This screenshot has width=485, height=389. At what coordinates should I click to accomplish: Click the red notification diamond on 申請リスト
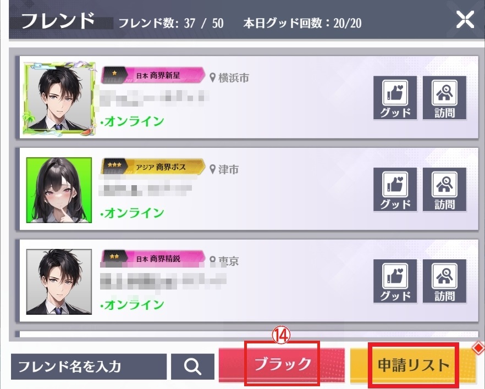pos(478,348)
